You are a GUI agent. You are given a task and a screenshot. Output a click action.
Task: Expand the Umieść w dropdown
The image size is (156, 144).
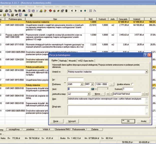tap(146, 72)
